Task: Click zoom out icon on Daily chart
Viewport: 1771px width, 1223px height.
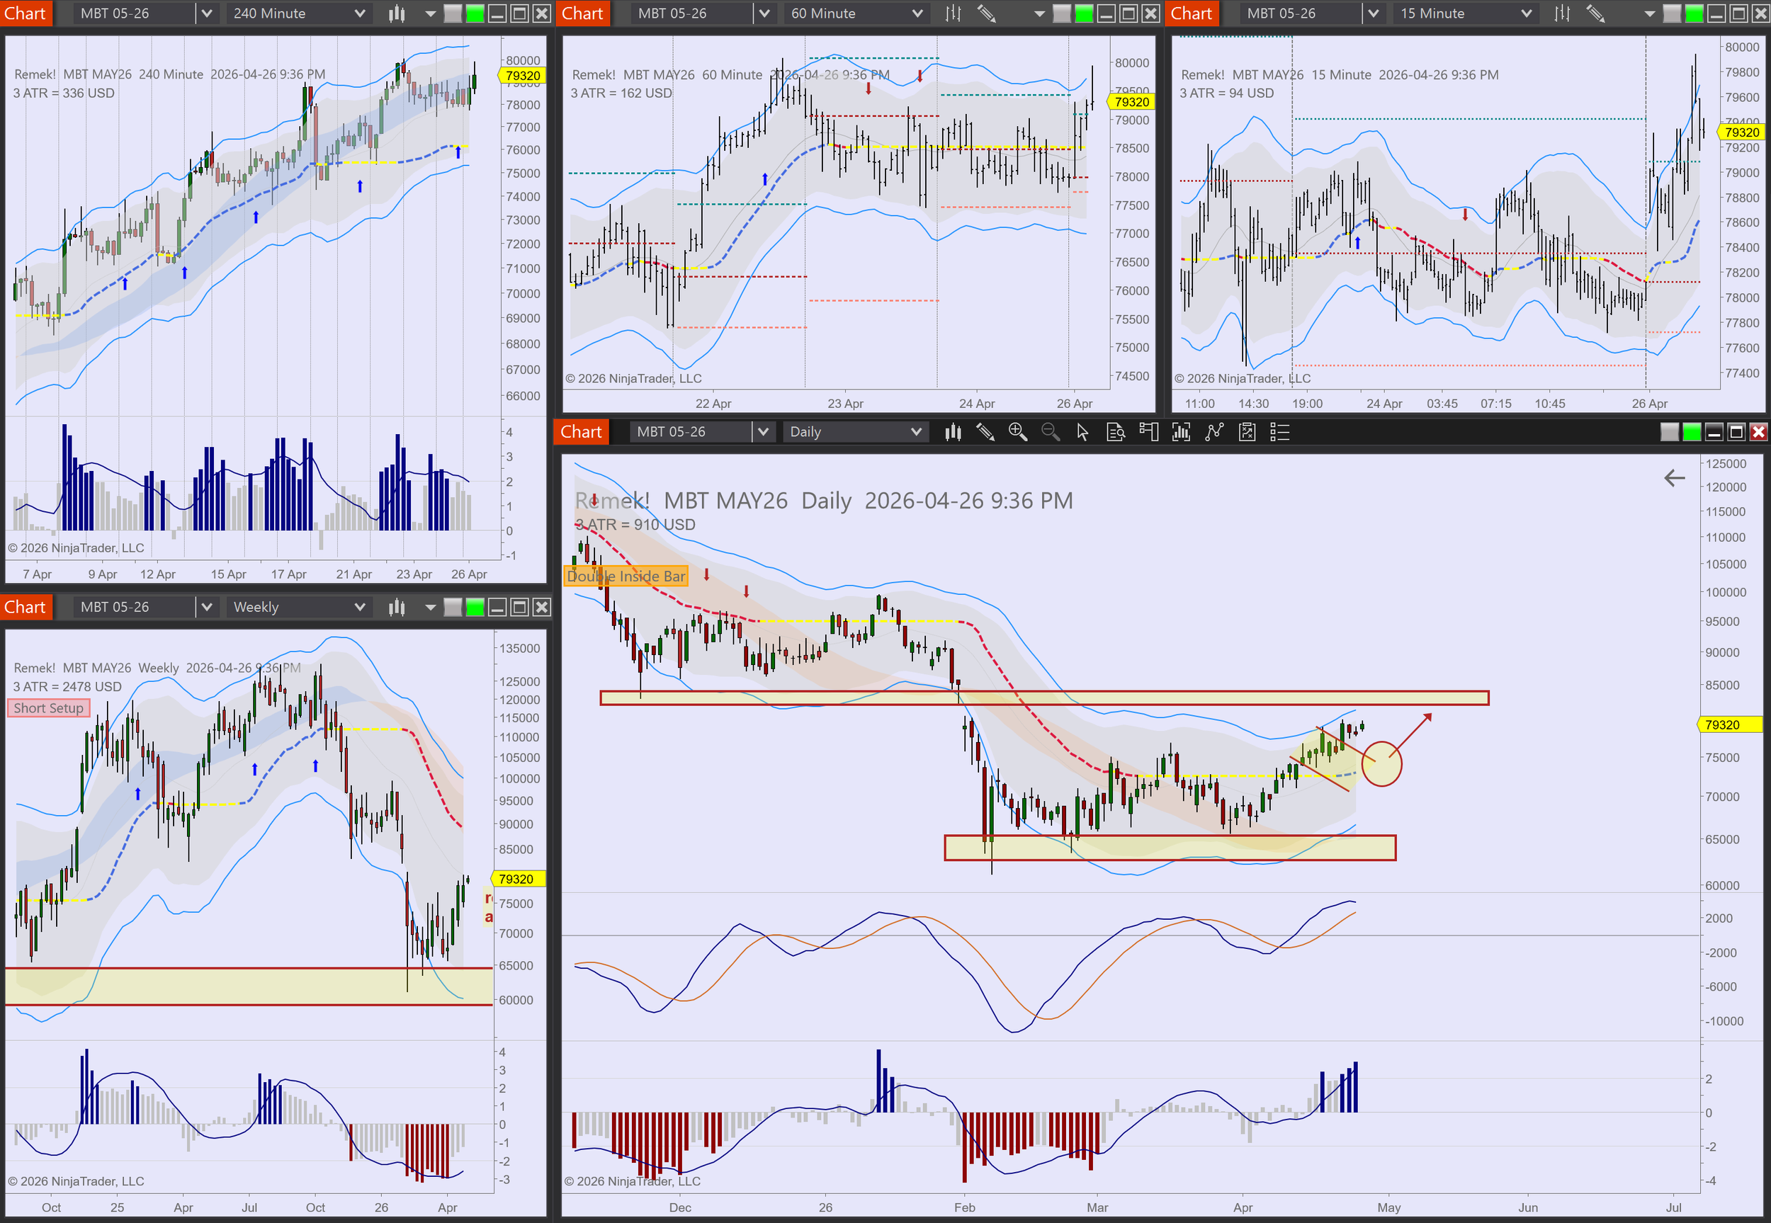Action: click(x=1050, y=432)
